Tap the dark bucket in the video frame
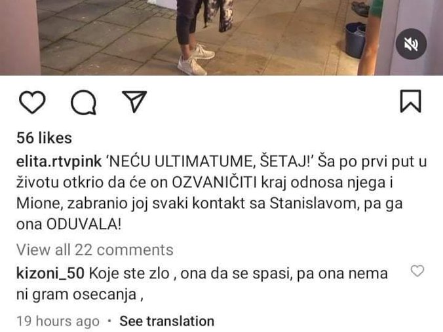The height and width of the screenshot is (332, 443). tap(355, 40)
